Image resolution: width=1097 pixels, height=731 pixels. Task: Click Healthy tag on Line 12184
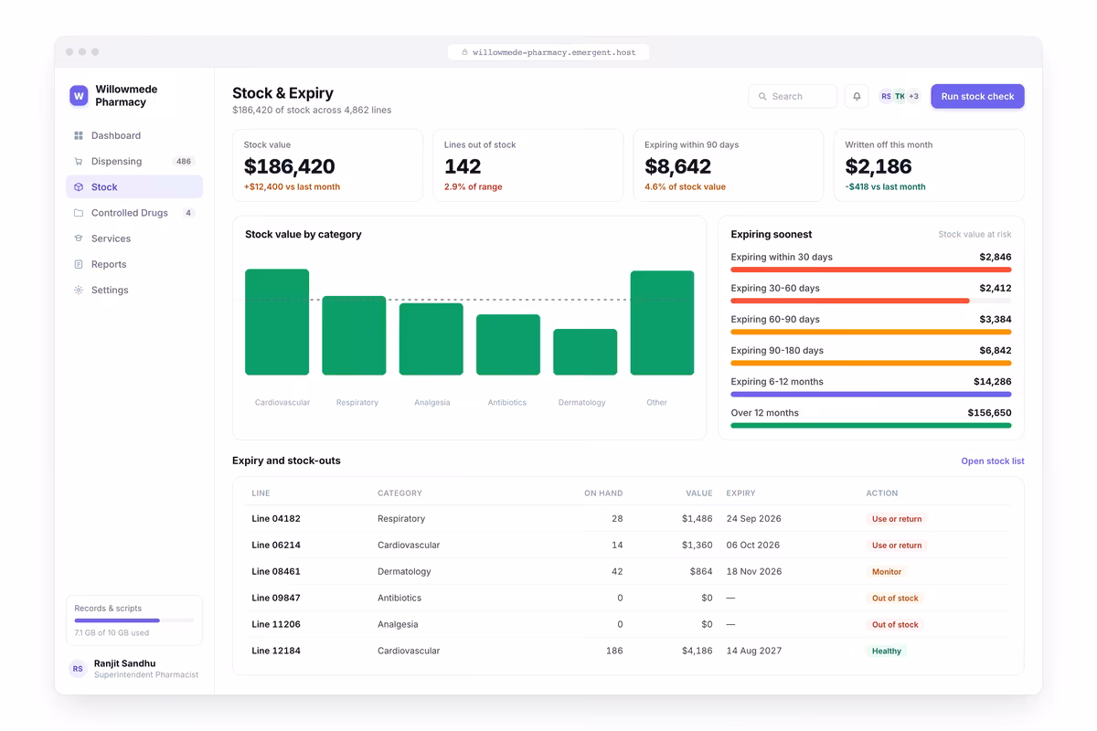click(x=886, y=652)
